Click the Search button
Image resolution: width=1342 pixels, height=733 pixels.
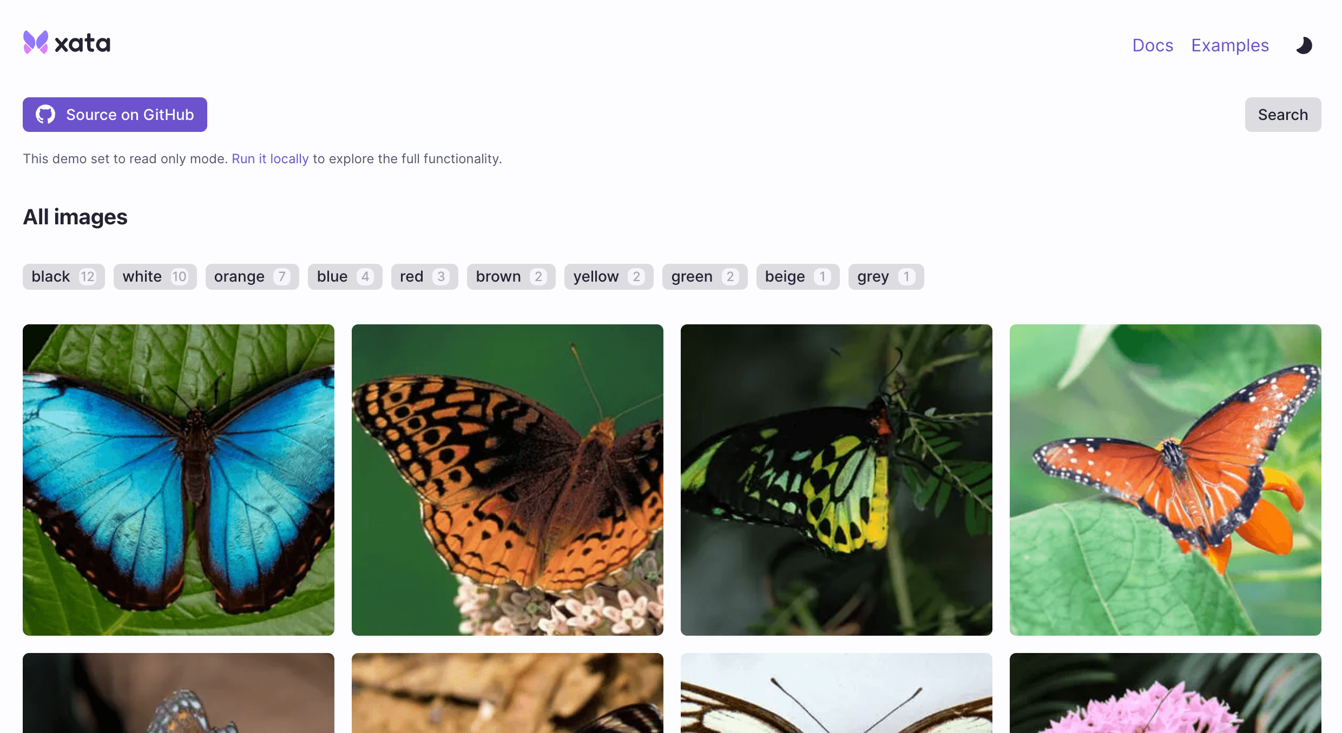(1282, 114)
